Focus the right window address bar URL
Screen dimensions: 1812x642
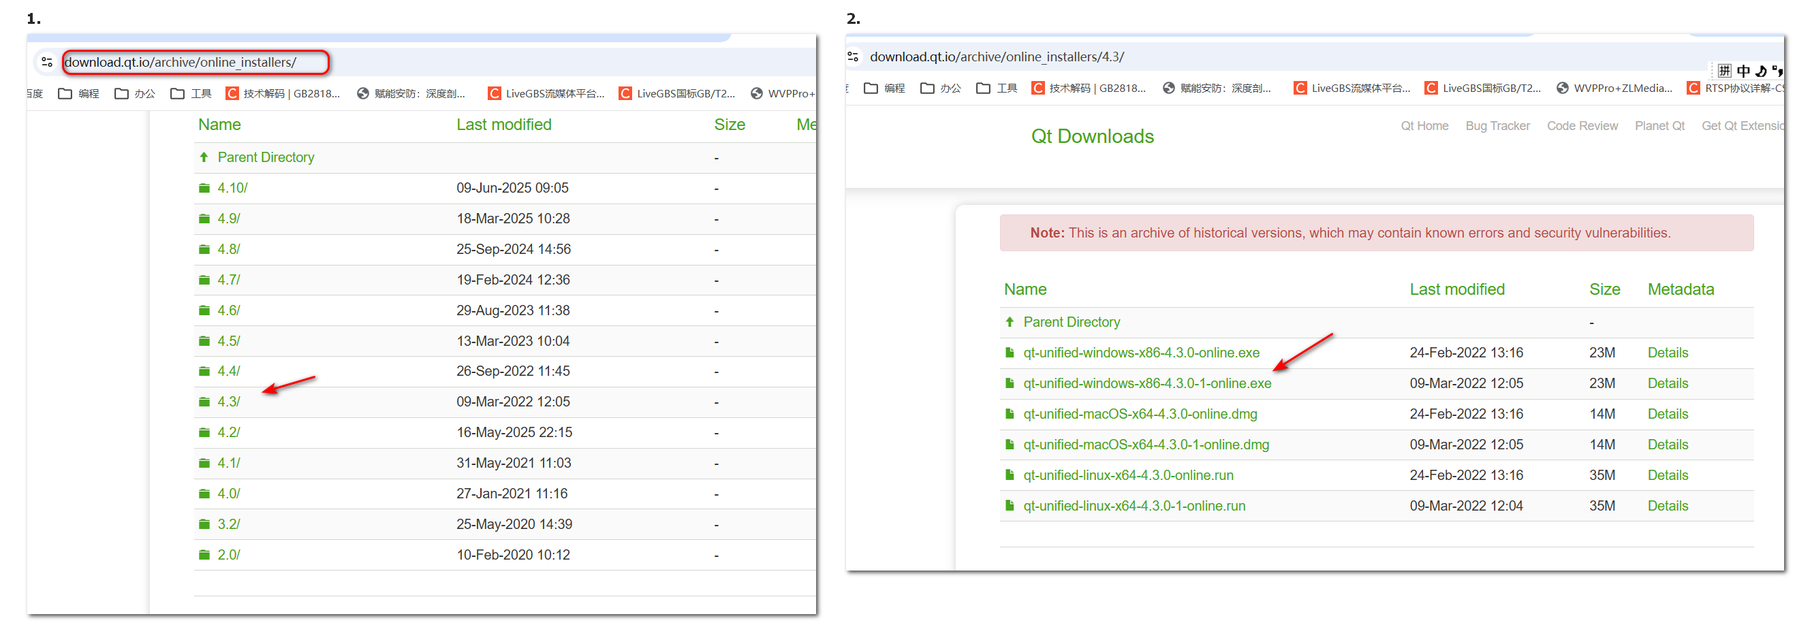coord(997,57)
